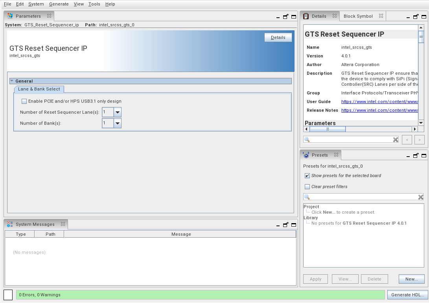This screenshot has width=429, height=303.
Task: Select the Library node in presets tree
Action: [311, 218]
